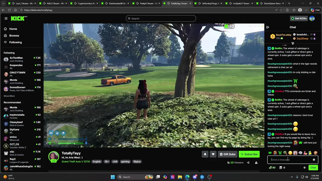Open CRAZYTAWN channel from sidebar
The height and width of the screenshot is (181, 322).
pos(22,74)
